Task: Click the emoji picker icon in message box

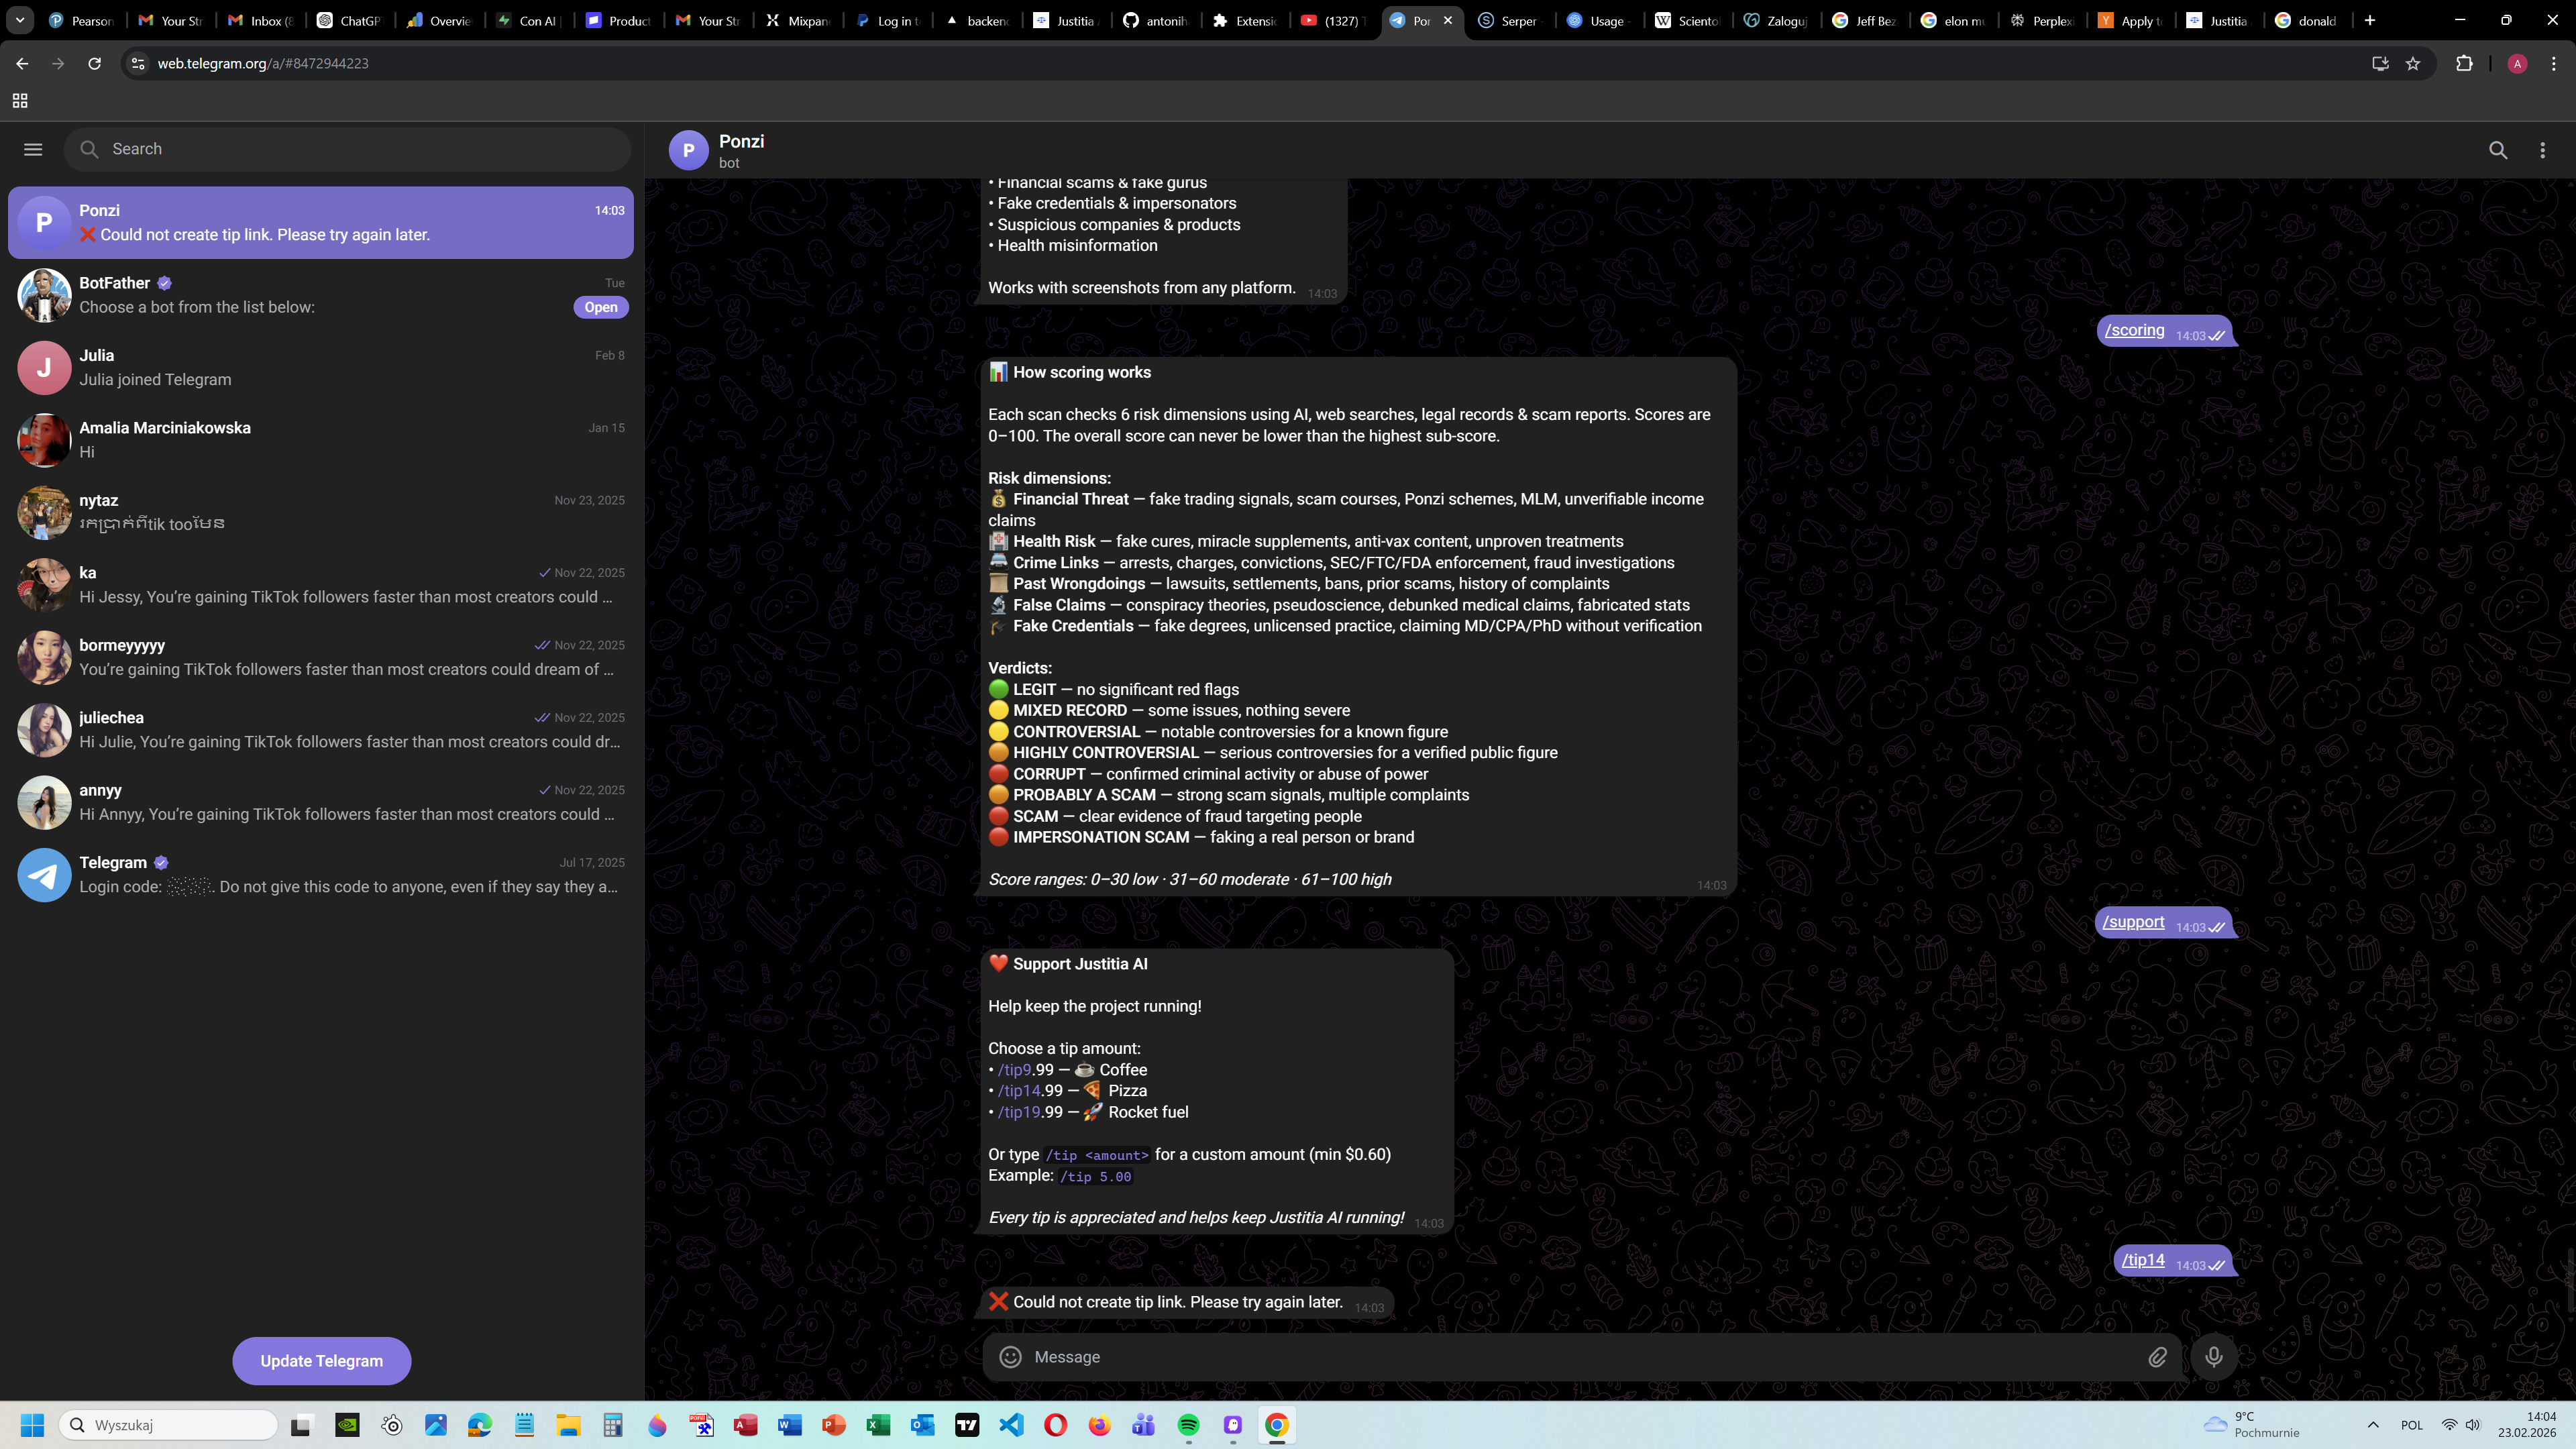Action: tap(1010, 1356)
